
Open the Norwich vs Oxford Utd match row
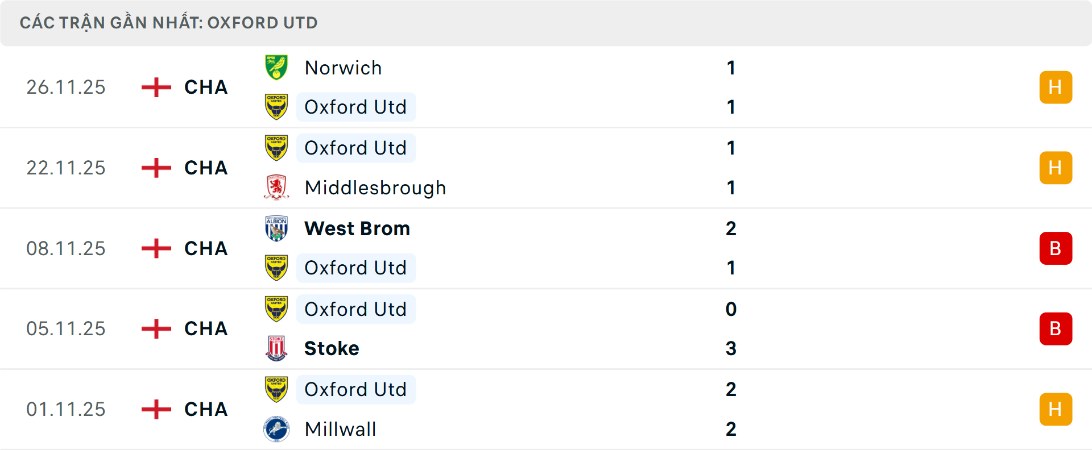[x=546, y=87]
